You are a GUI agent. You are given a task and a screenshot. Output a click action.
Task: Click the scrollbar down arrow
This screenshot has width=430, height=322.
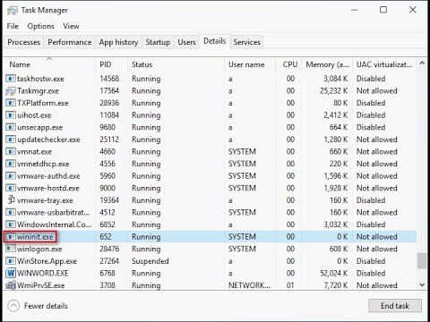(x=422, y=284)
